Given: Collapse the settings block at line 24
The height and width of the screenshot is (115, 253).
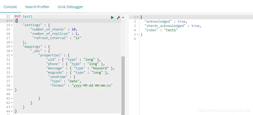Looking at the screenshot, I should [x=12, y=25].
